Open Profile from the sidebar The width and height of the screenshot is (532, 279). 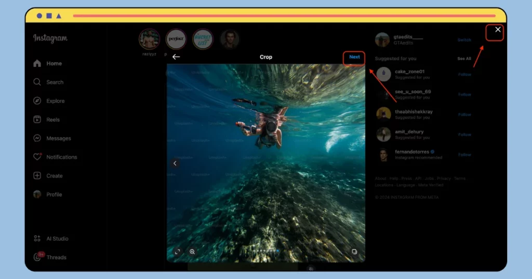(47, 194)
